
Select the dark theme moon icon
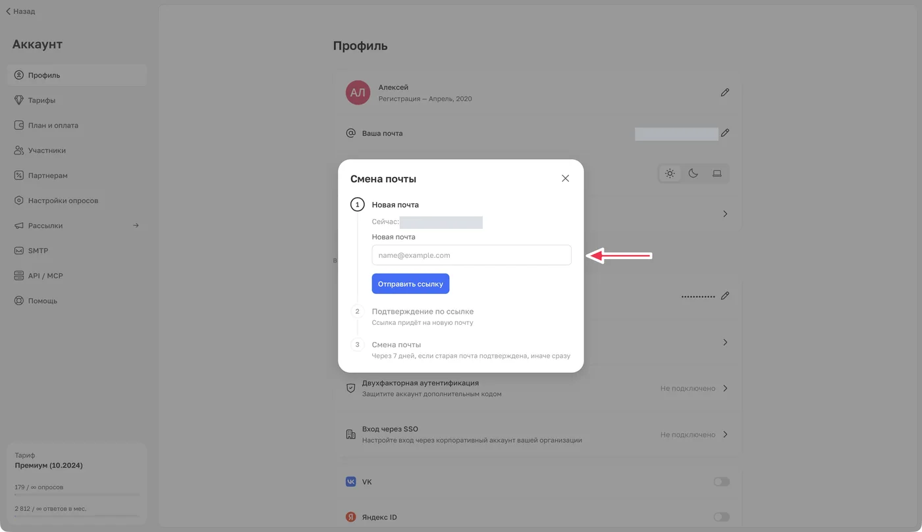tap(693, 174)
